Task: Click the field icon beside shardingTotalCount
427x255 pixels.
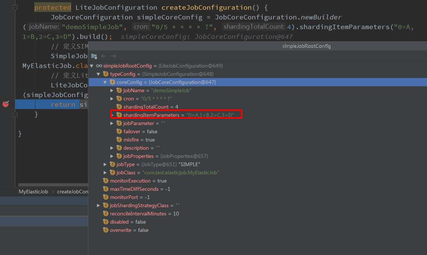Action: pyautogui.click(x=119, y=107)
